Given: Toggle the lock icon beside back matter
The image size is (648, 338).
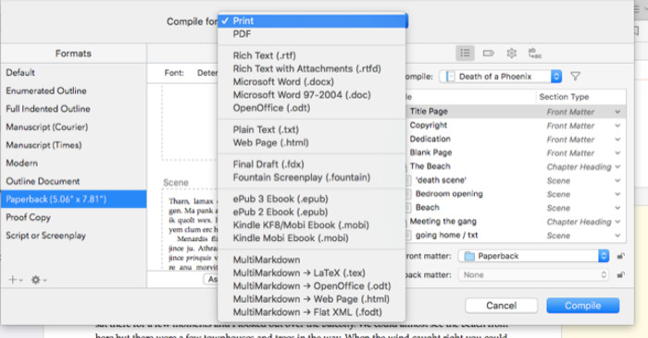Looking at the screenshot, I should 620,275.
